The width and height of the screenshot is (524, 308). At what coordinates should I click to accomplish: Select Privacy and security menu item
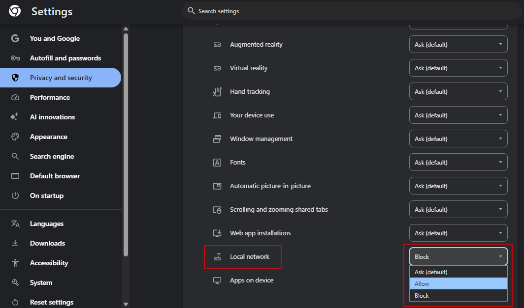(x=61, y=78)
